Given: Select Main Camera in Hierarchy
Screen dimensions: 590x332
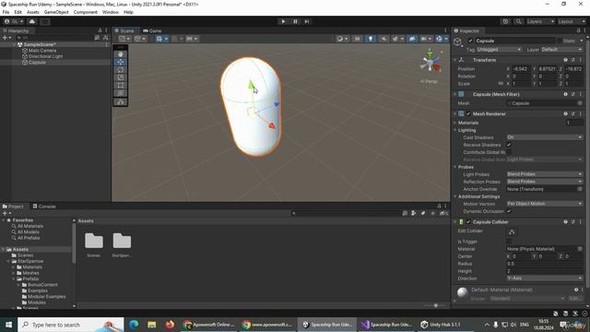Looking at the screenshot, I should tap(42, 51).
